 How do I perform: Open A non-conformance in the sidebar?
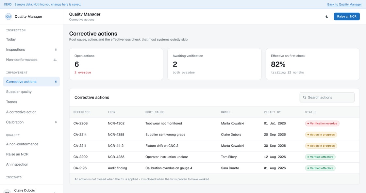(31, 144)
